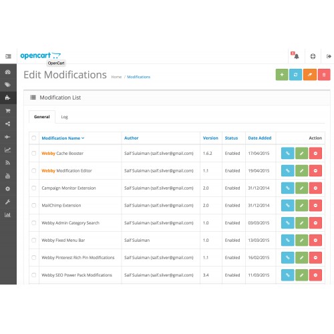Switch to the Log tab
The height and width of the screenshot is (334, 334).
tap(64, 117)
